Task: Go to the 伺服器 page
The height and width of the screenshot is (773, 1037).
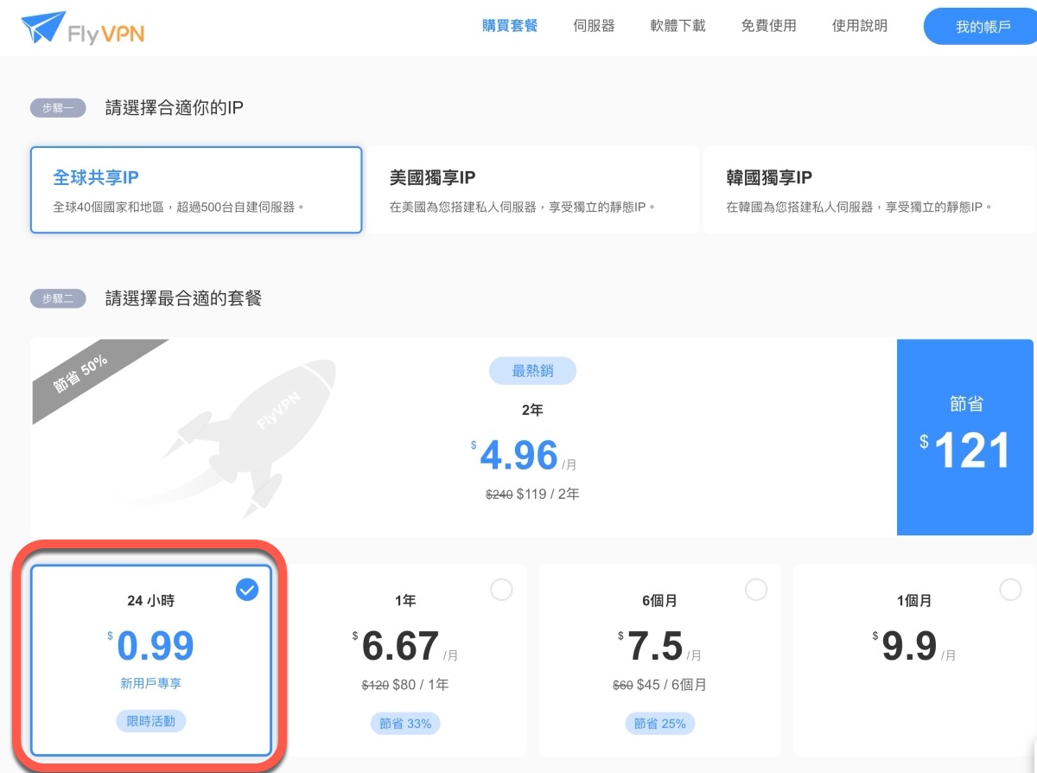Action: click(x=594, y=26)
